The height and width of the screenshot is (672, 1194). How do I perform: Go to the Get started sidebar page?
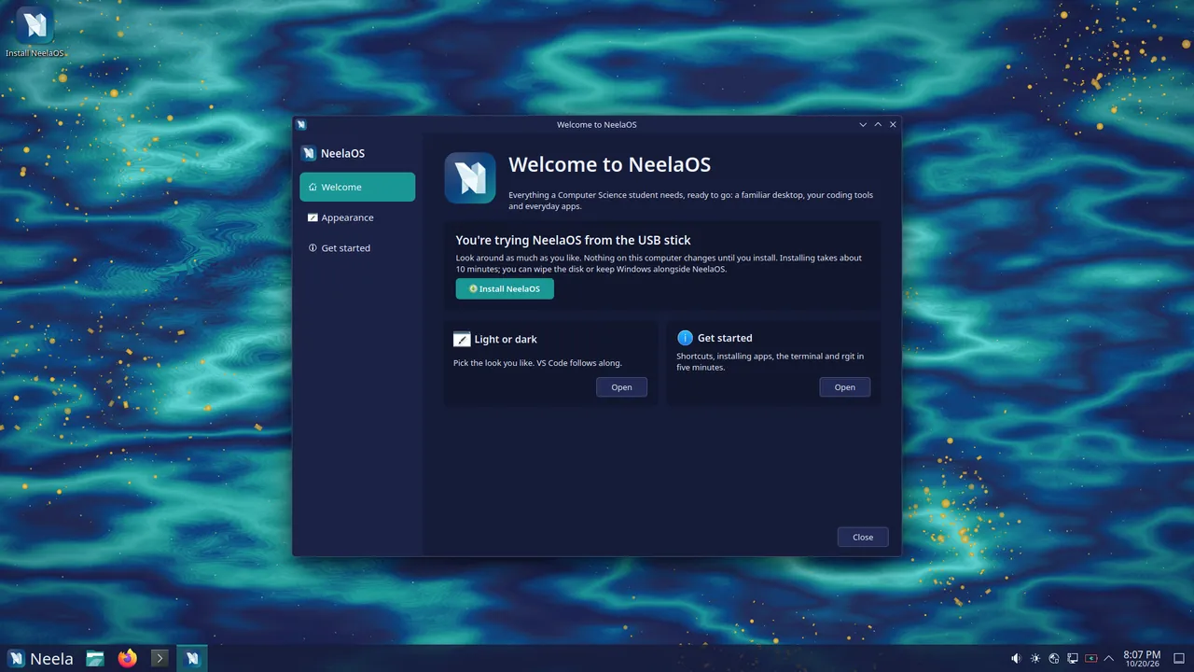(357, 248)
